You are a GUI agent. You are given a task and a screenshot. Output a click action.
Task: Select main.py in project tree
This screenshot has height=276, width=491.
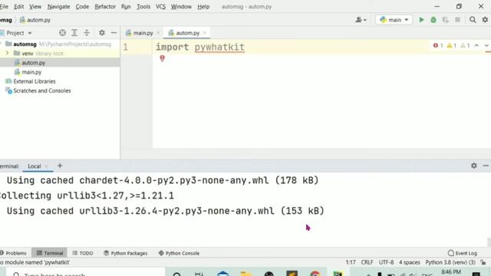point(31,72)
